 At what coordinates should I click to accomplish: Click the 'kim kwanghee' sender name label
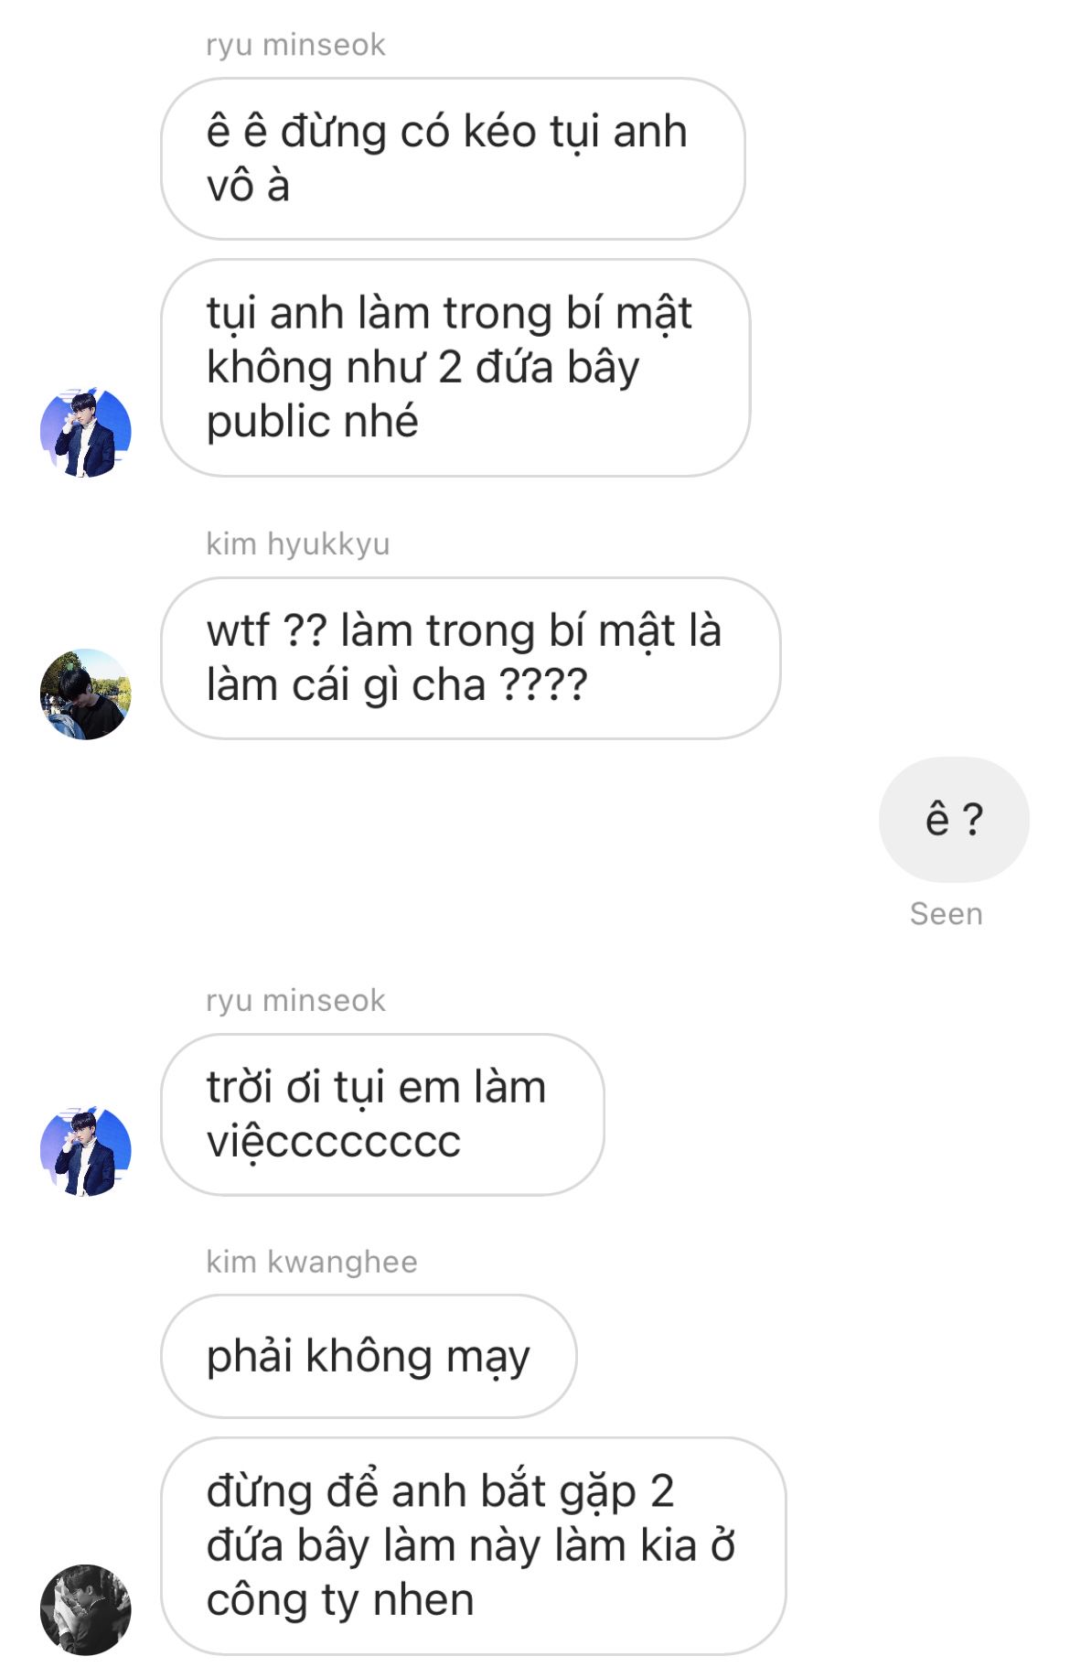click(312, 1262)
